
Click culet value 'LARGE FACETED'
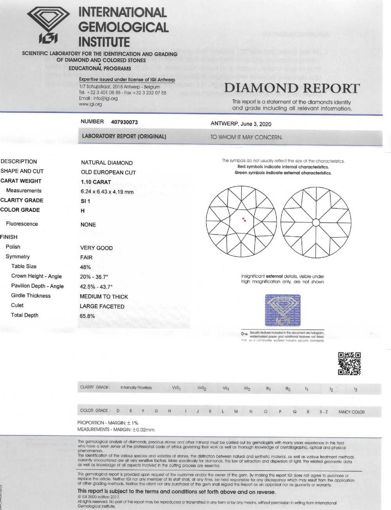pyautogui.click(x=102, y=306)
